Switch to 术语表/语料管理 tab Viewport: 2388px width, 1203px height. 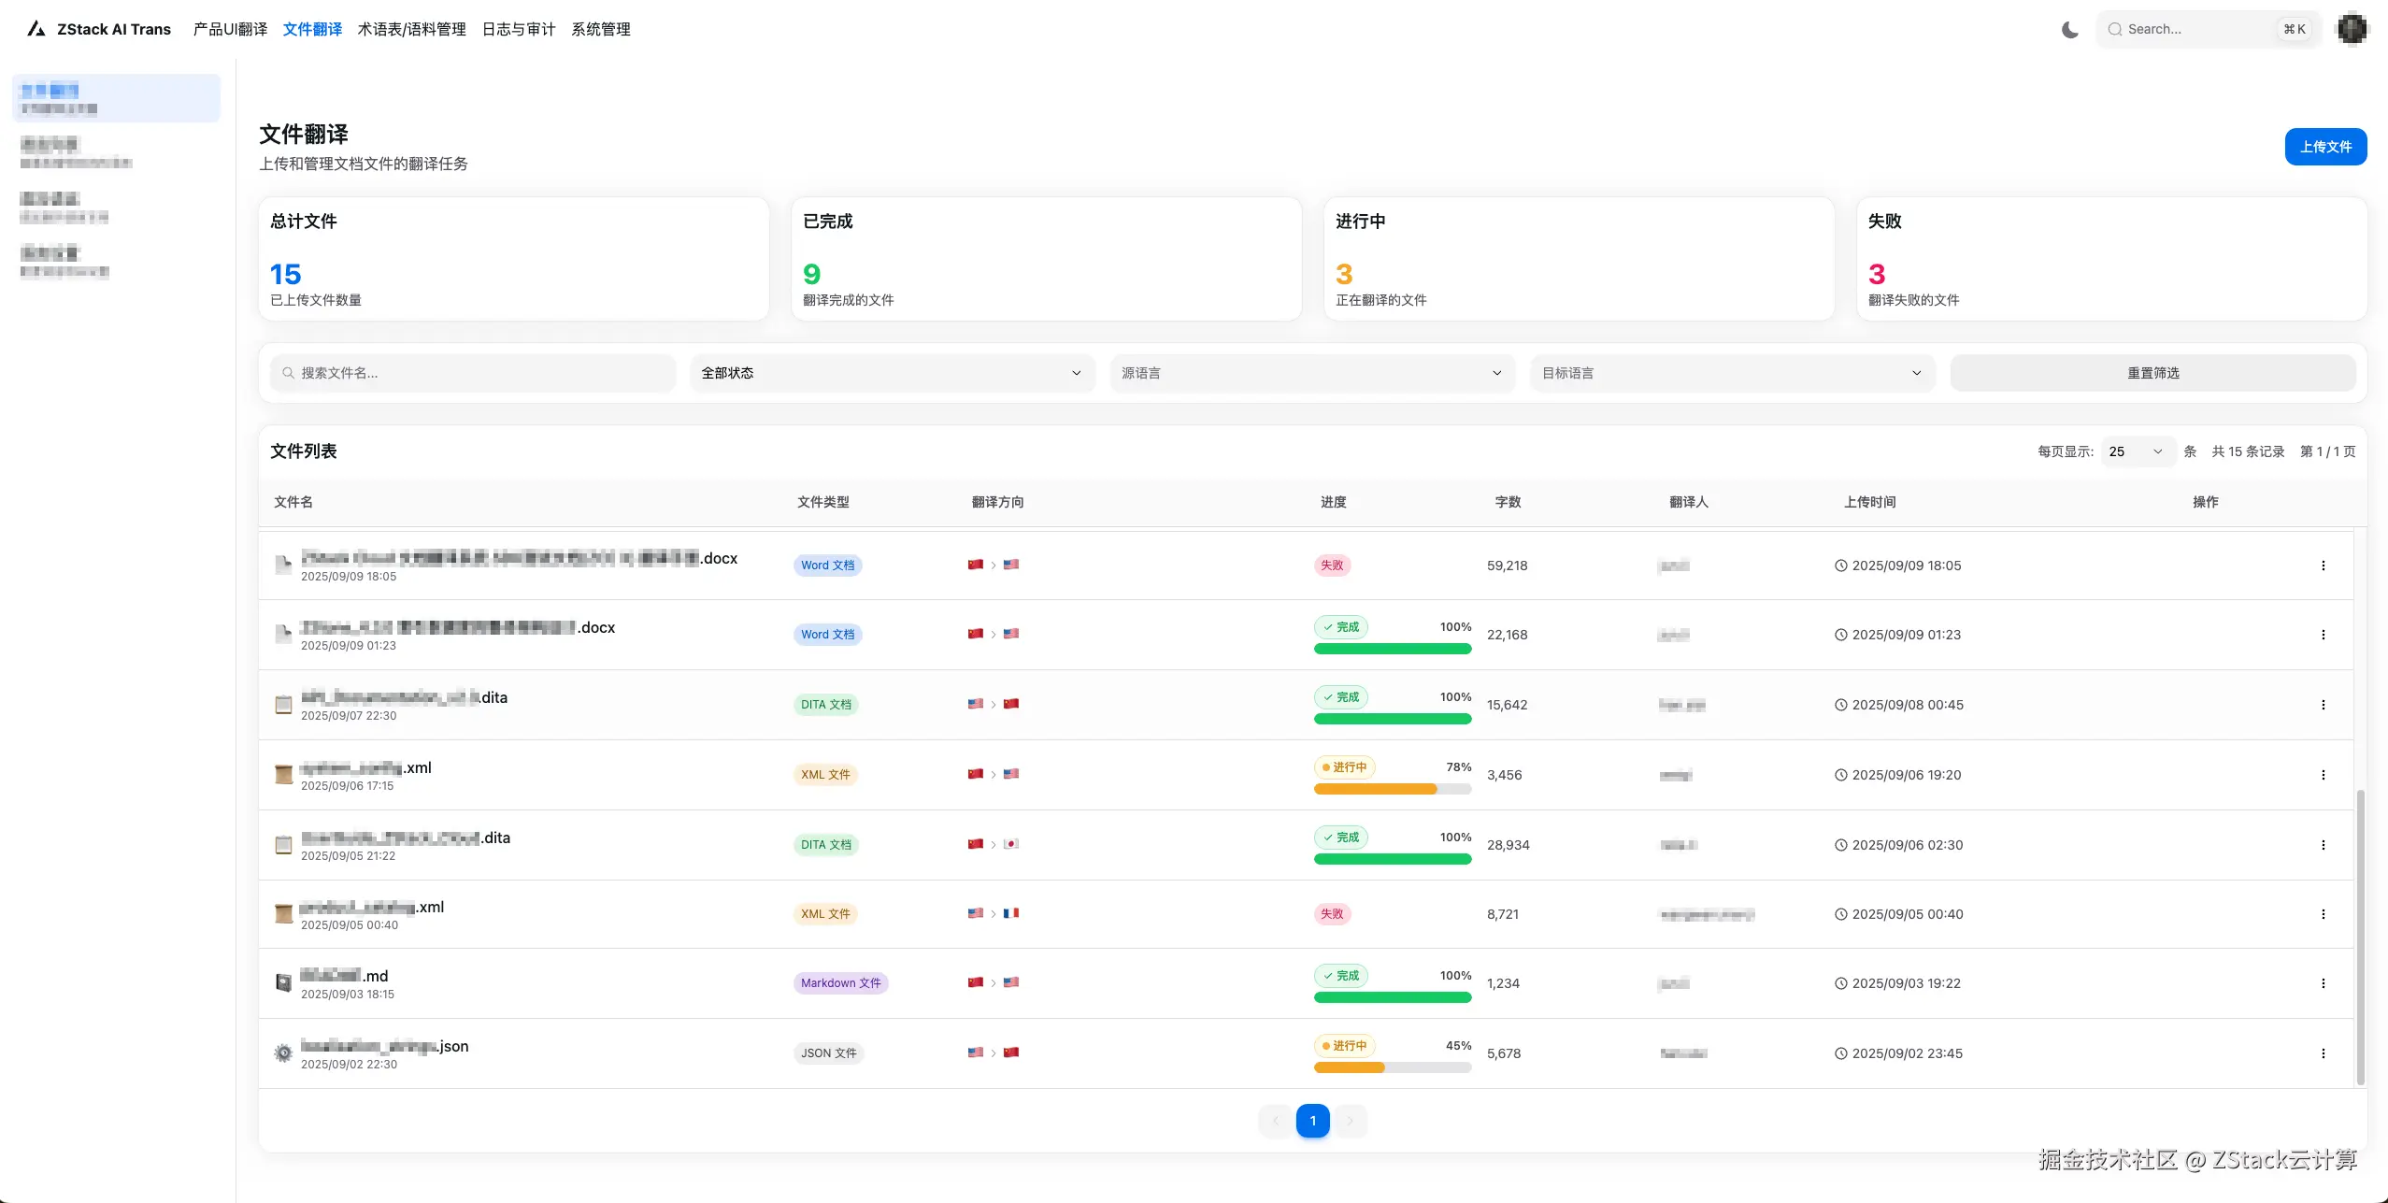pos(411,30)
